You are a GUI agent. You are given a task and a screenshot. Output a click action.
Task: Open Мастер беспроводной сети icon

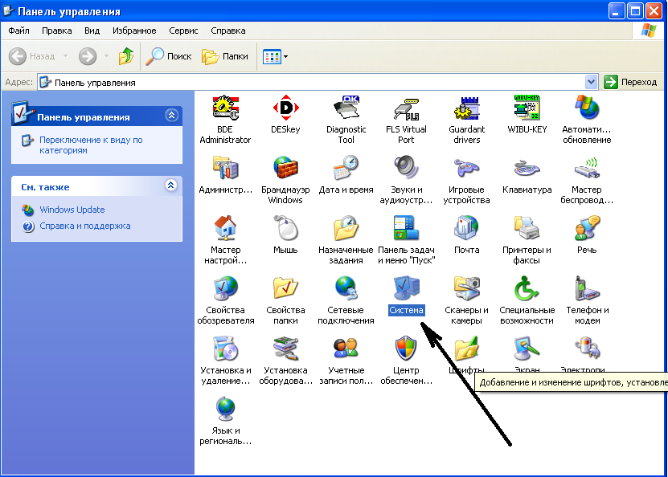point(587,168)
